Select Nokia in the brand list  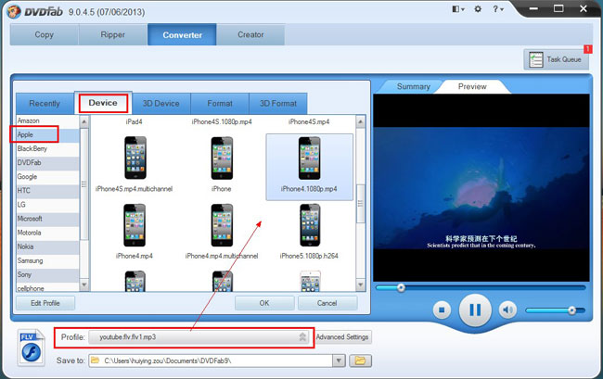coord(47,246)
